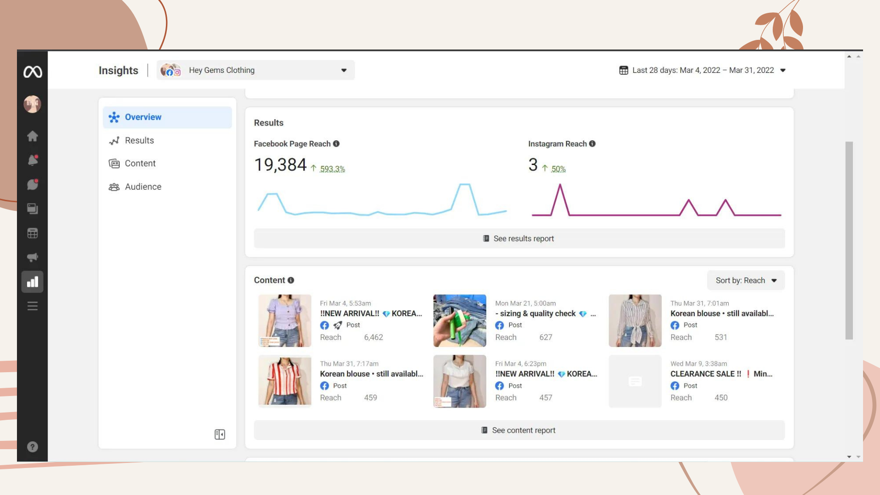This screenshot has width=880, height=495.
Task: Click Facebook Page Reach info icon
Action: coord(336,144)
